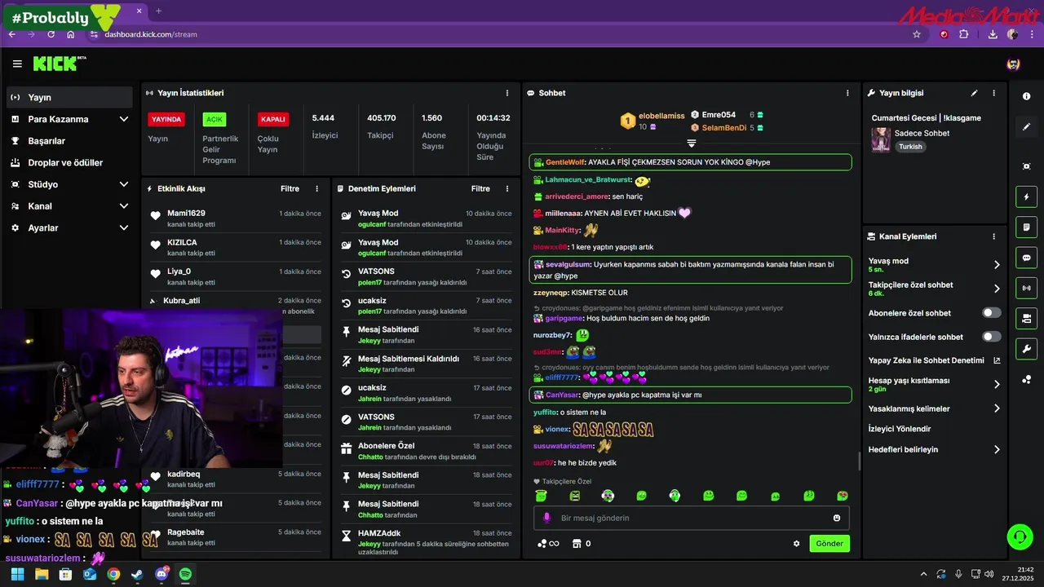Screen dimensions: 1044x587
Task: Click the Turkish language tag
Action: tap(910, 147)
